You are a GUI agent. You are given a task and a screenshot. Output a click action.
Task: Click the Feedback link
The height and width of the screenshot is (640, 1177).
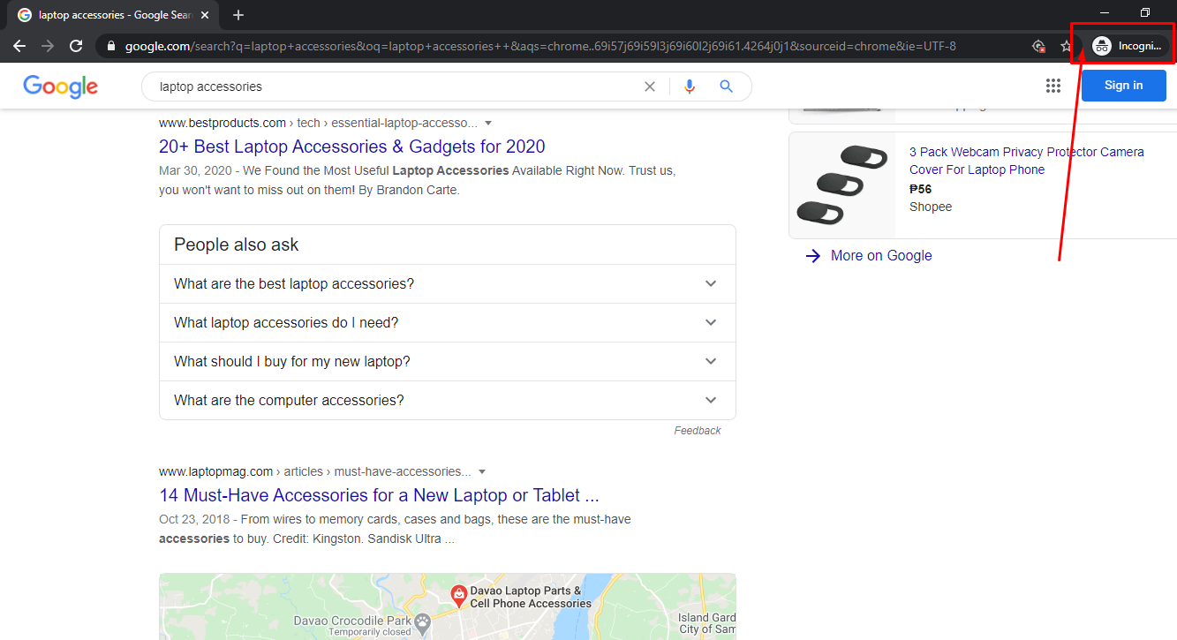tap(698, 431)
